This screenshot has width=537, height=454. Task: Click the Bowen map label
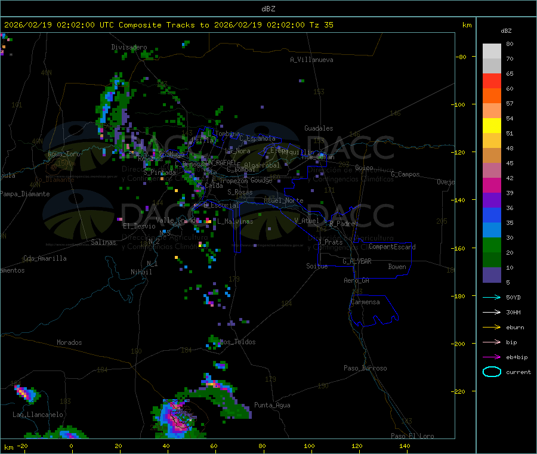click(397, 267)
